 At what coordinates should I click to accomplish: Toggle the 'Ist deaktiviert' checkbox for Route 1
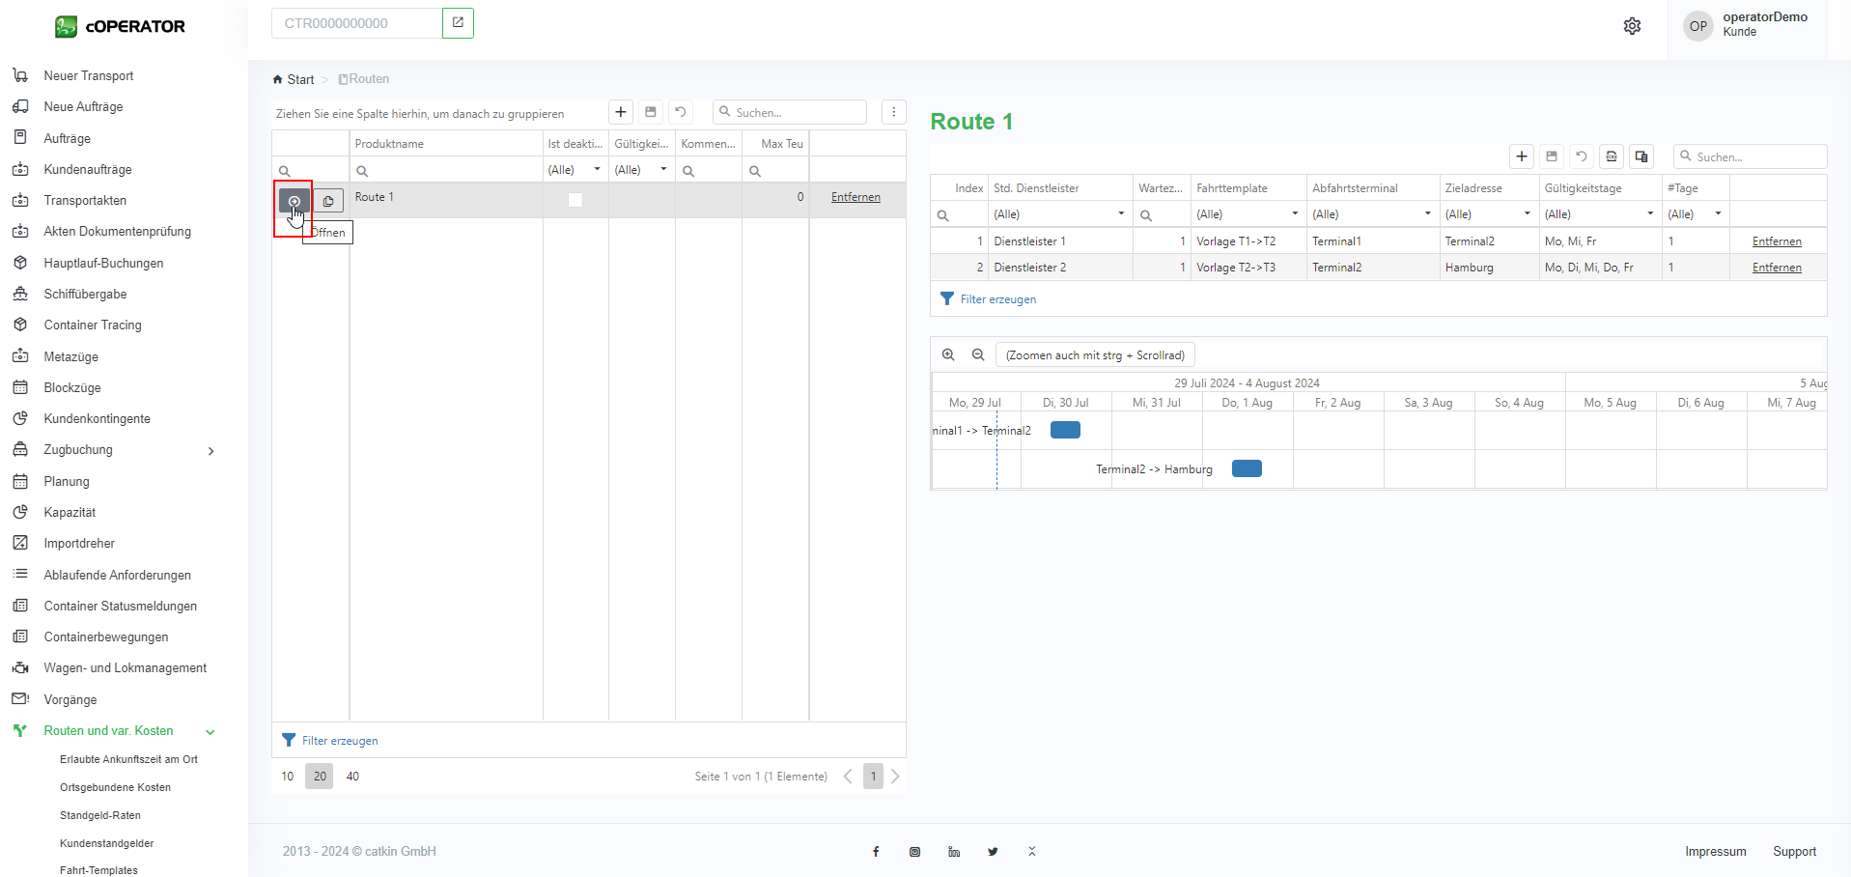tap(575, 200)
